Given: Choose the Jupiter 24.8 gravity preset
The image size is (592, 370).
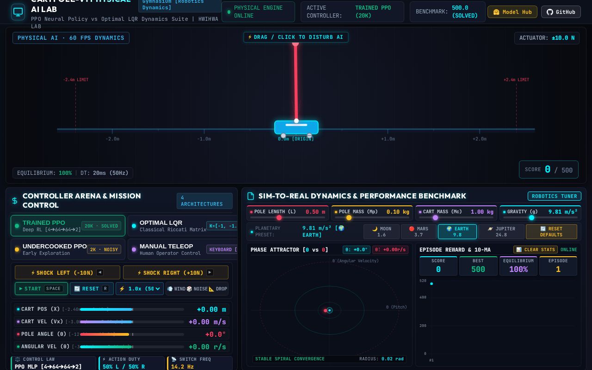Looking at the screenshot, I should click(501, 232).
